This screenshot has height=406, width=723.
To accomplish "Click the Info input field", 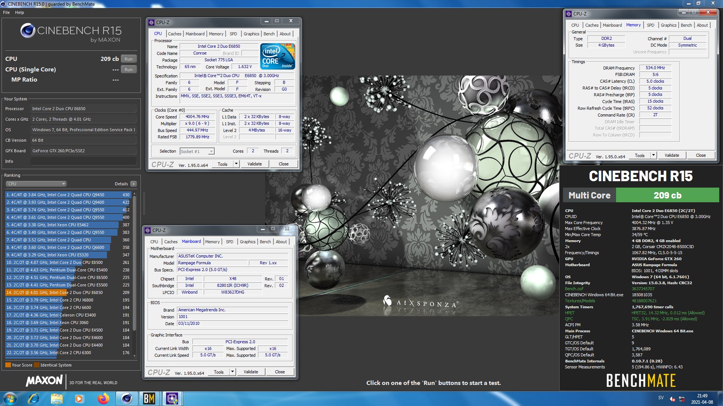I will click(84, 161).
